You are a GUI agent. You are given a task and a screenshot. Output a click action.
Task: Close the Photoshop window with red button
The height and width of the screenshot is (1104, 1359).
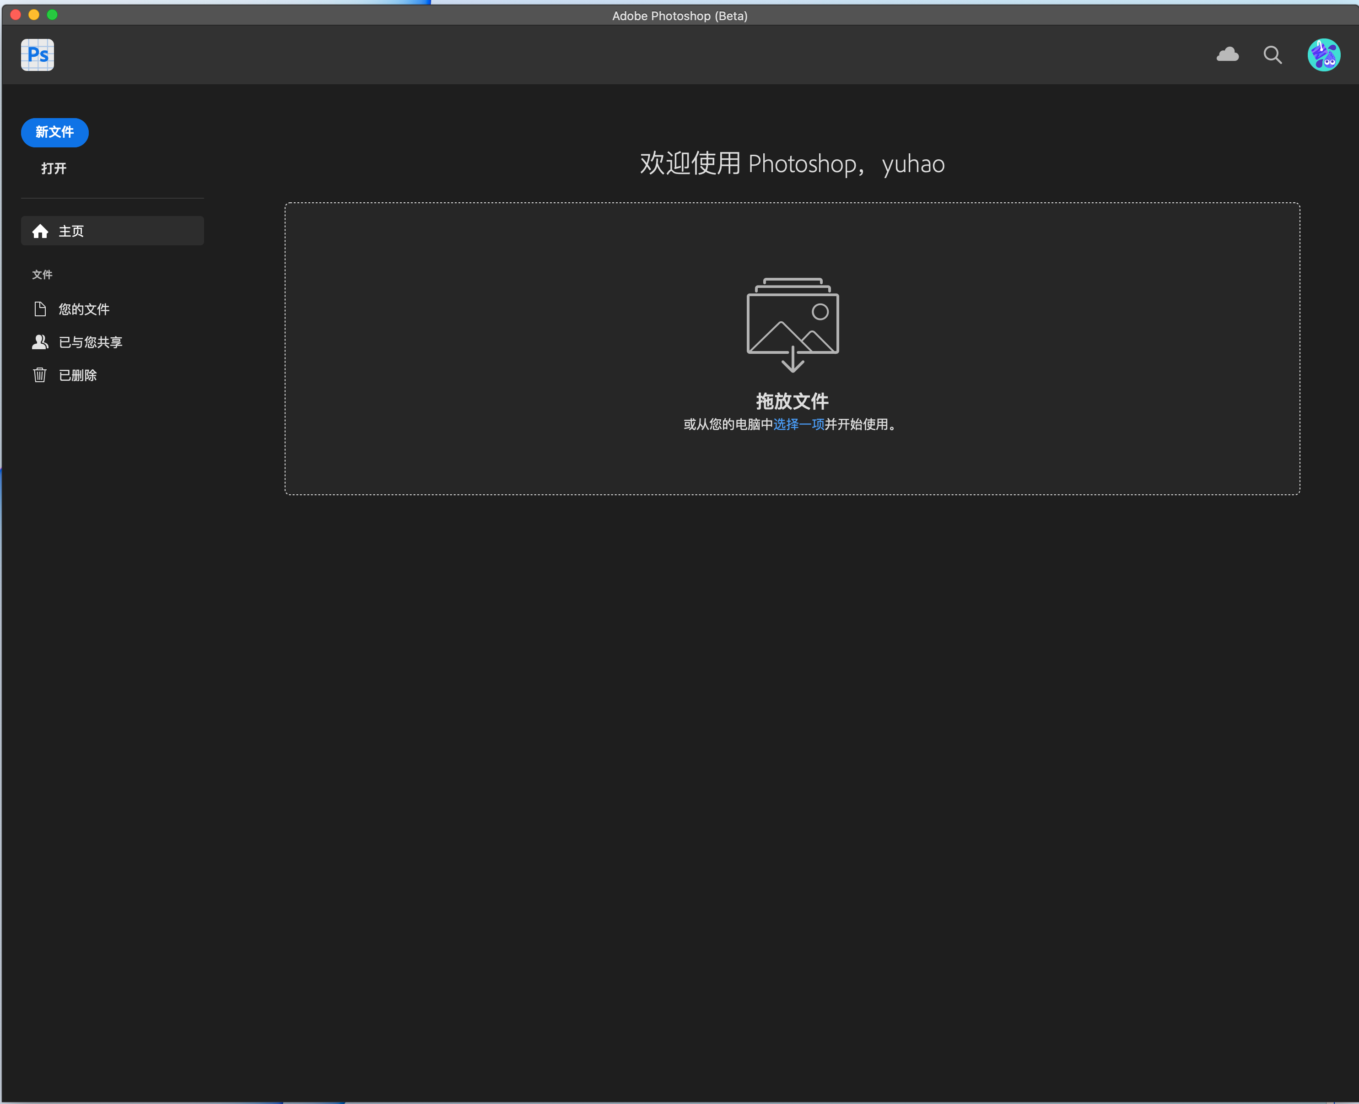pyautogui.click(x=16, y=15)
